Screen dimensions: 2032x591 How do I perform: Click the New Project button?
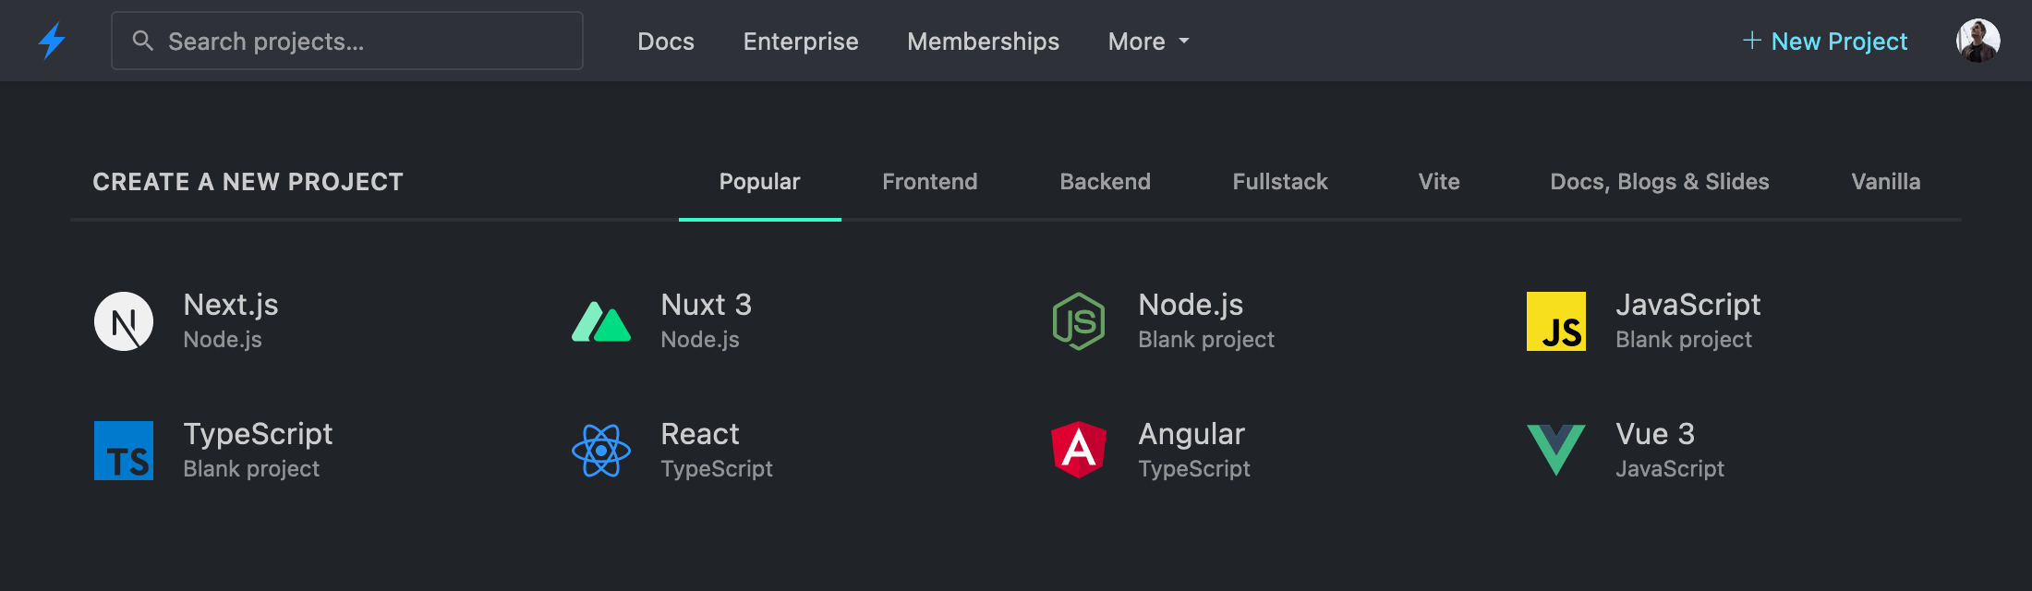[x=1825, y=42]
